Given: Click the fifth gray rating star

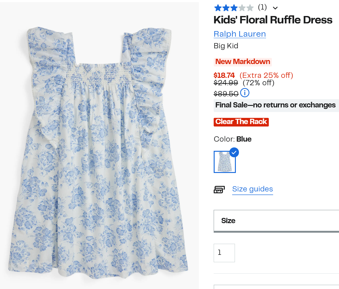Looking at the screenshot, I should coord(250,8).
